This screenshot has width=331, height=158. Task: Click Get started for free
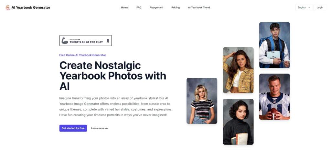pos(73,128)
